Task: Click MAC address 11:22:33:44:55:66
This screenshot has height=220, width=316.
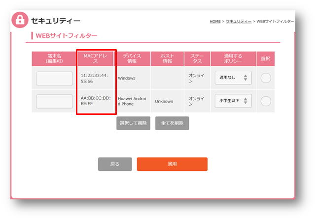Action: point(94,78)
